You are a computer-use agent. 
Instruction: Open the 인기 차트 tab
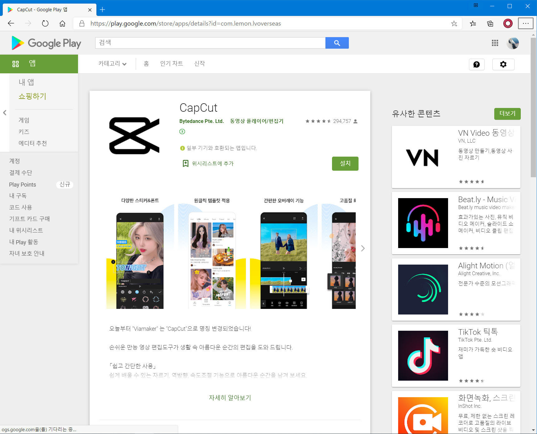click(172, 64)
